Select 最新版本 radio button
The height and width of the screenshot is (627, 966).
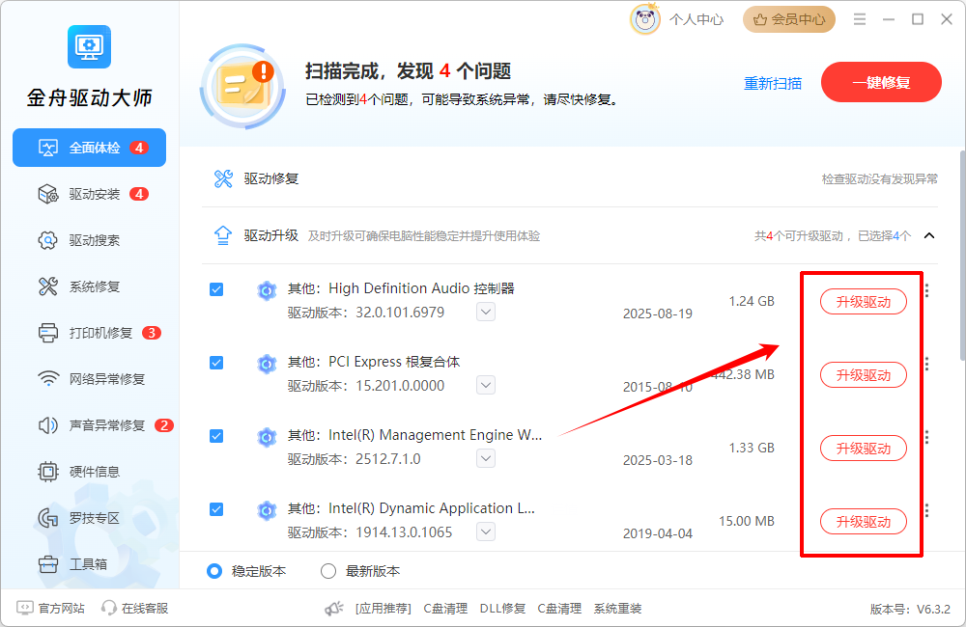click(x=328, y=571)
